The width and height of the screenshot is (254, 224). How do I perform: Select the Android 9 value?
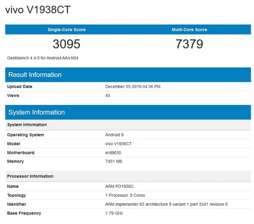(114, 135)
